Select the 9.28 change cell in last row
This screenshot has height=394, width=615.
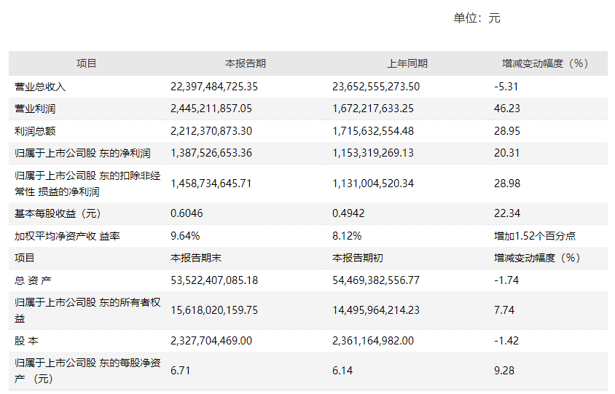coord(504,371)
